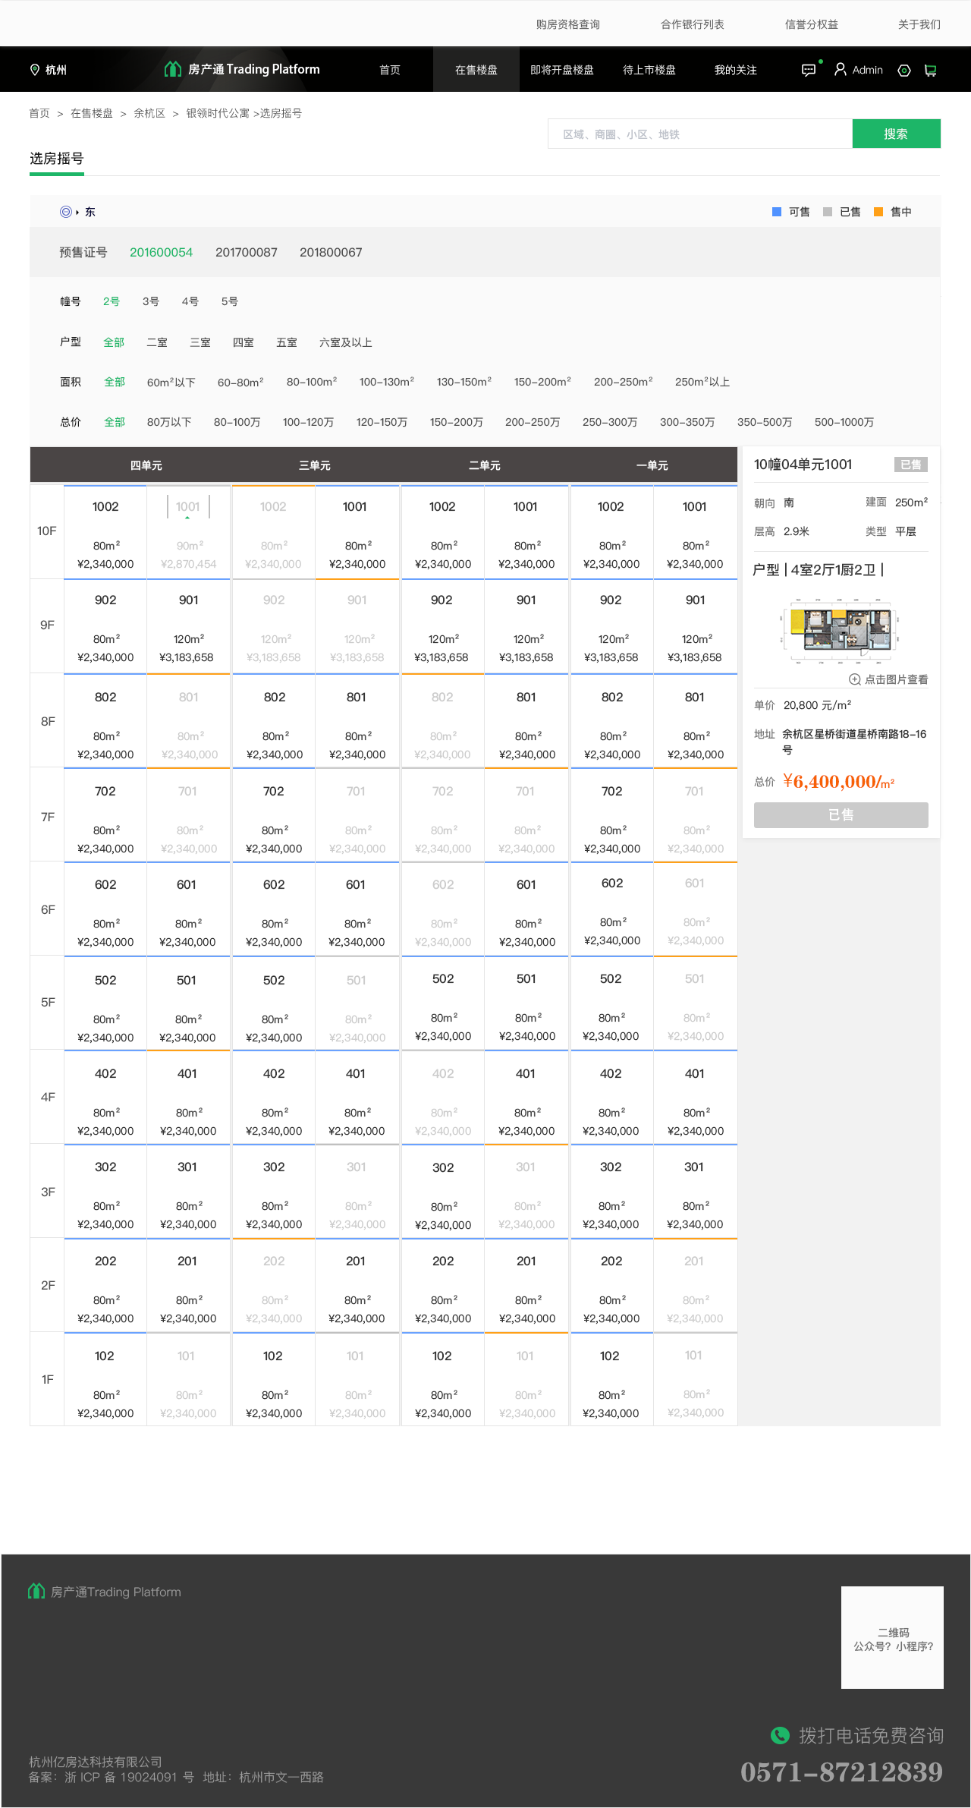Open the messages chat icon
The width and height of the screenshot is (971, 1808).
809,70
